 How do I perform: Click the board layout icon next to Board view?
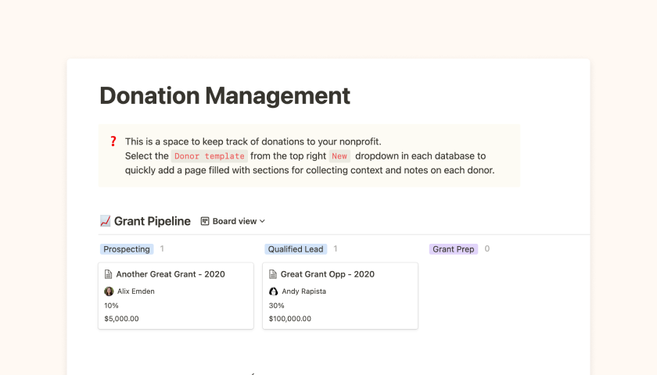click(205, 221)
